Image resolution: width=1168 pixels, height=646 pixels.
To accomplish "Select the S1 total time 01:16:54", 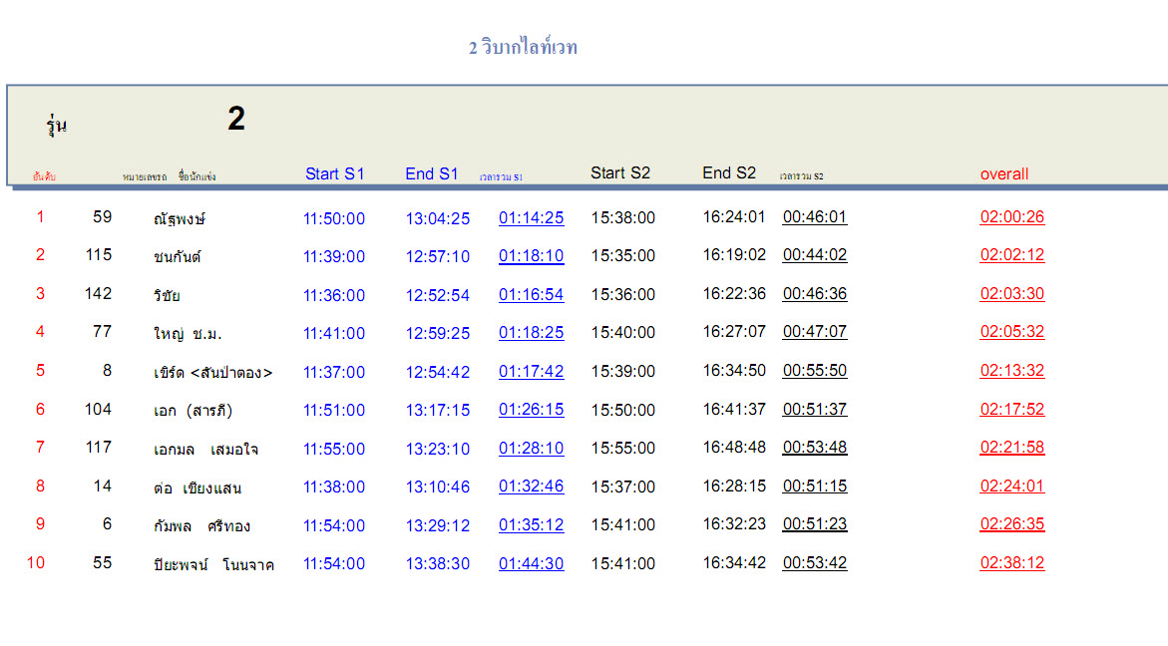I will pos(531,295).
